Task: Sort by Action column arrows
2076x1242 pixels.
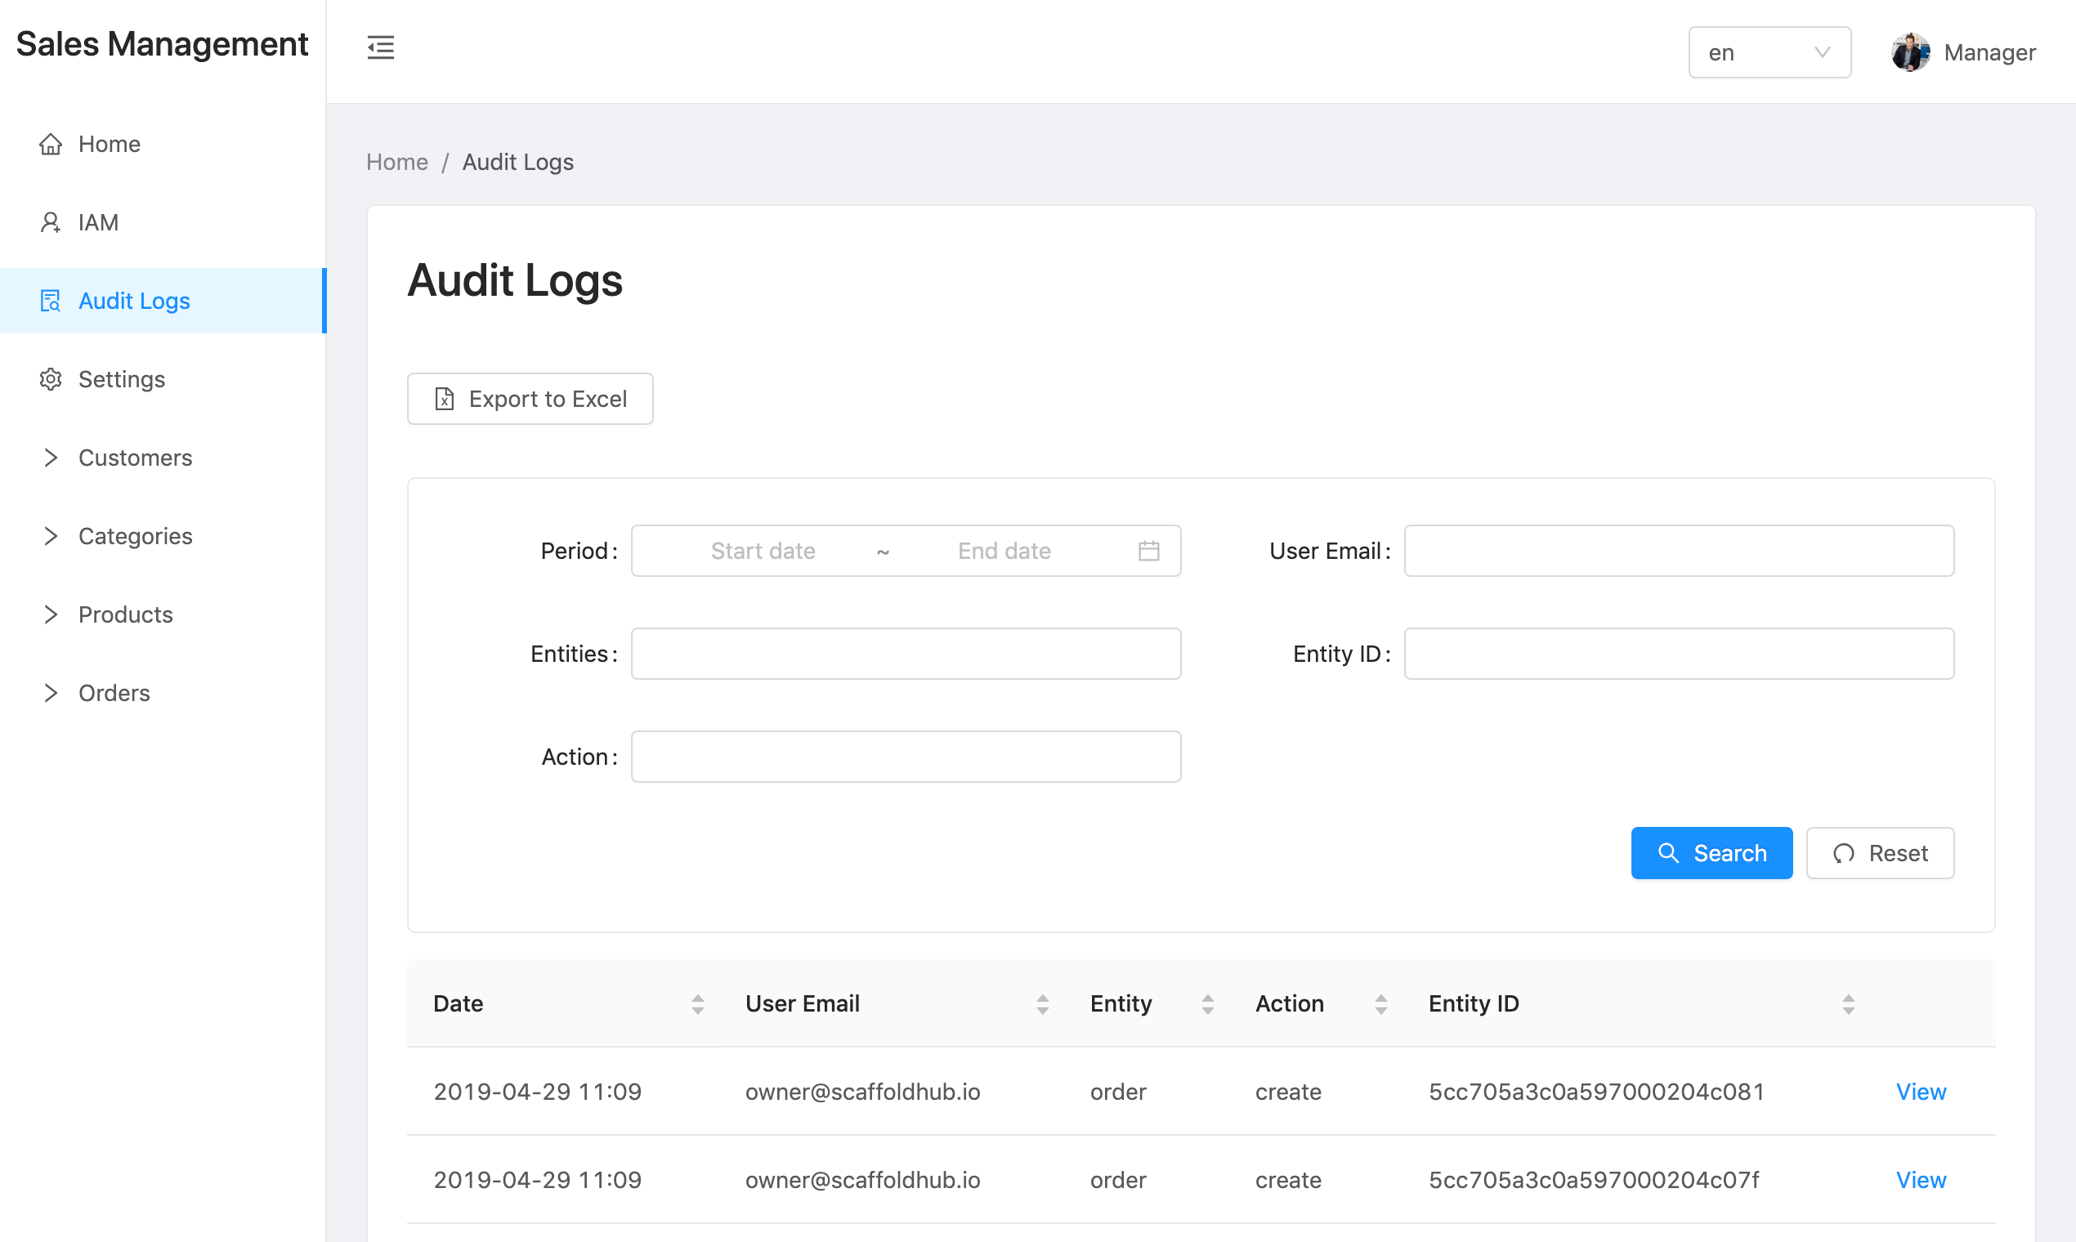Action: [x=1380, y=1003]
